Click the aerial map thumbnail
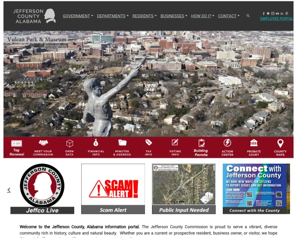Image resolution: width=297 pixels, height=238 pixels. pyautogui.click(x=184, y=184)
